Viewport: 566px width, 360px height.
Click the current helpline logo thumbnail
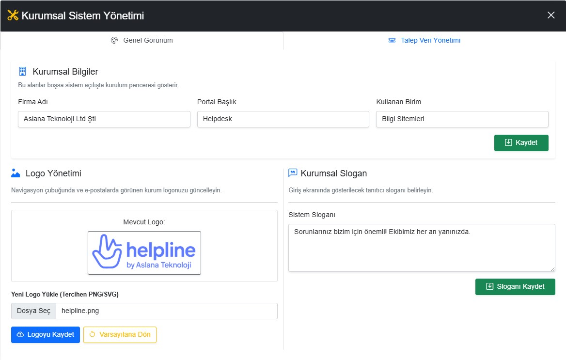[144, 253]
